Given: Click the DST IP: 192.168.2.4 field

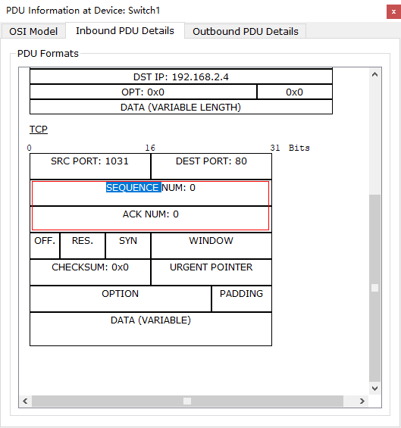Looking at the screenshot, I should pyautogui.click(x=181, y=77).
